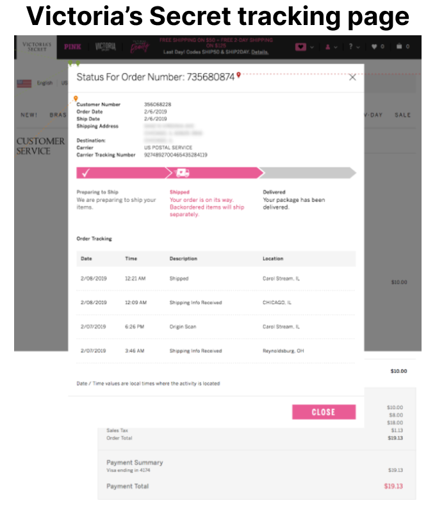Click the Delivered status heading

(x=274, y=192)
